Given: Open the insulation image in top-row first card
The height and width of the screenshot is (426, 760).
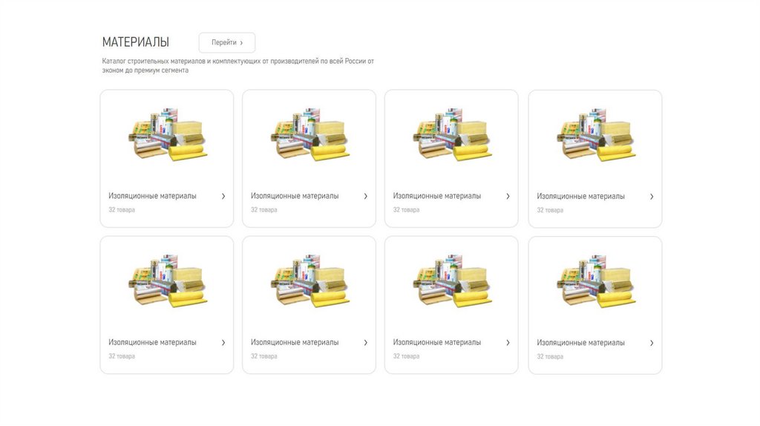Looking at the screenshot, I should click(x=168, y=135).
